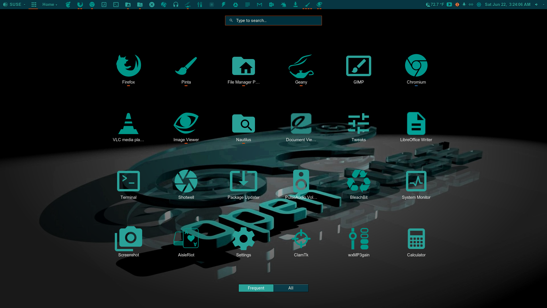
Task: Click the mixer sliders icon in top bar
Action: point(200,5)
